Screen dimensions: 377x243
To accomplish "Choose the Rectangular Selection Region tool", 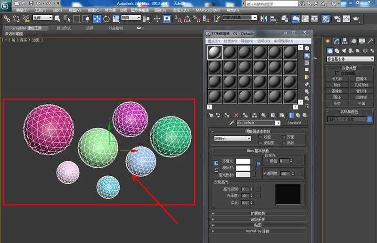I will pyautogui.click(x=76, y=19).
